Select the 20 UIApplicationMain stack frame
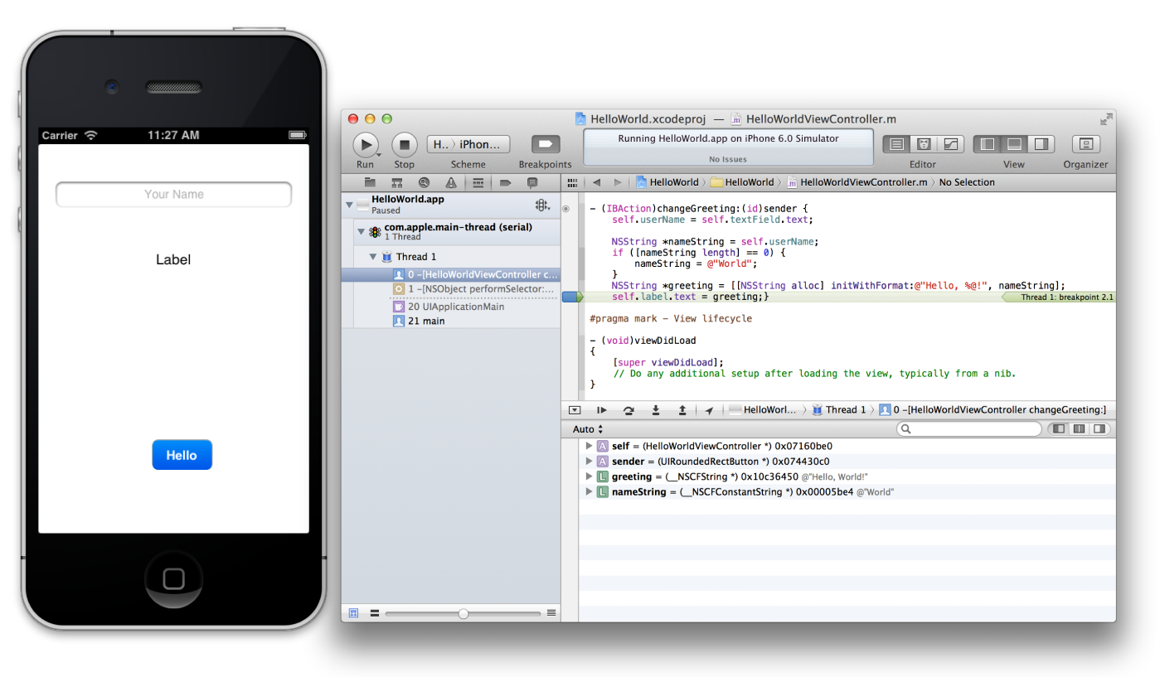Viewport: 1160px width, 677px height. pos(455,307)
